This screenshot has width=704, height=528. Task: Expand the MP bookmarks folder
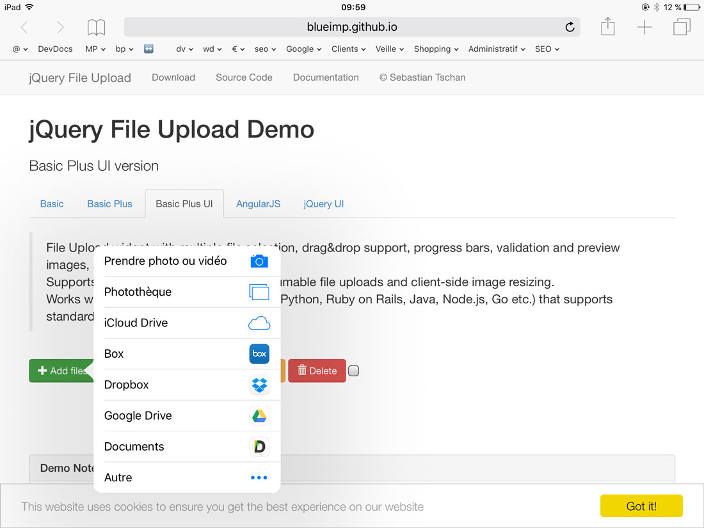pyautogui.click(x=95, y=49)
